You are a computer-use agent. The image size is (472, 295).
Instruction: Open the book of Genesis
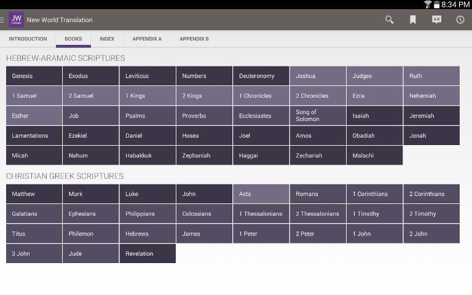coord(34,76)
